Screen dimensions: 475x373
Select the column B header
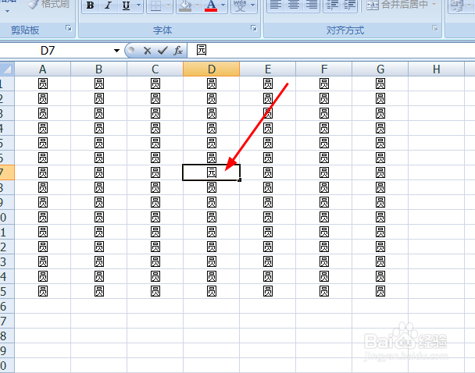(x=98, y=69)
